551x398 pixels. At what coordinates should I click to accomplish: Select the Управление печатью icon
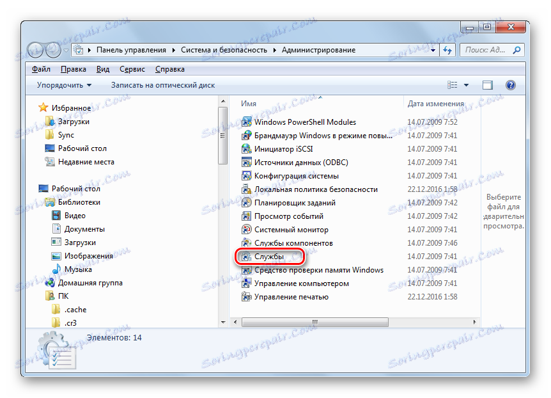pyautogui.click(x=246, y=297)
